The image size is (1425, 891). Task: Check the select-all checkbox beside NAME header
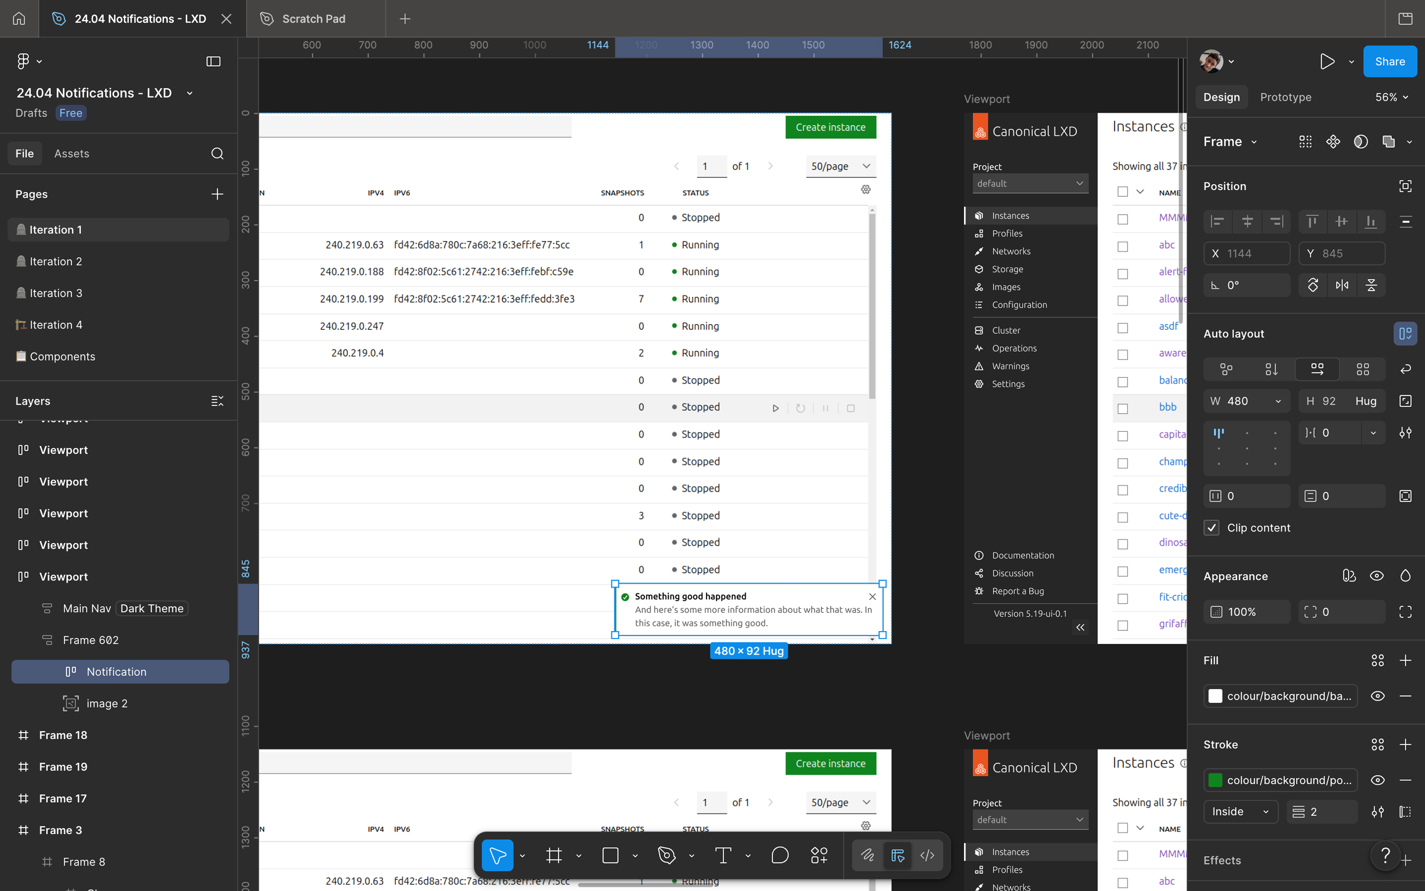tap(1123, 192)
